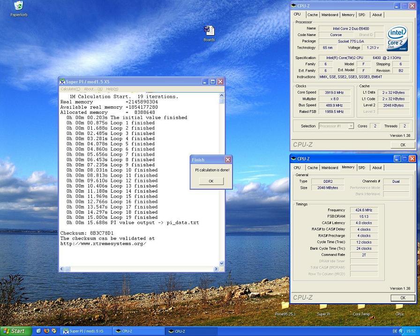
Task: Click the FSB:DRAM value 15:13
Action: pos(364,217)
